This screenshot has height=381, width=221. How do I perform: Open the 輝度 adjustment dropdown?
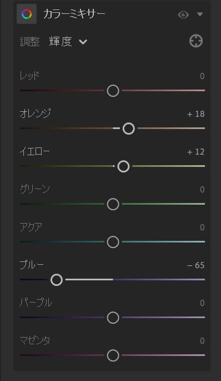pyautogui.click(x=68, y=42)
